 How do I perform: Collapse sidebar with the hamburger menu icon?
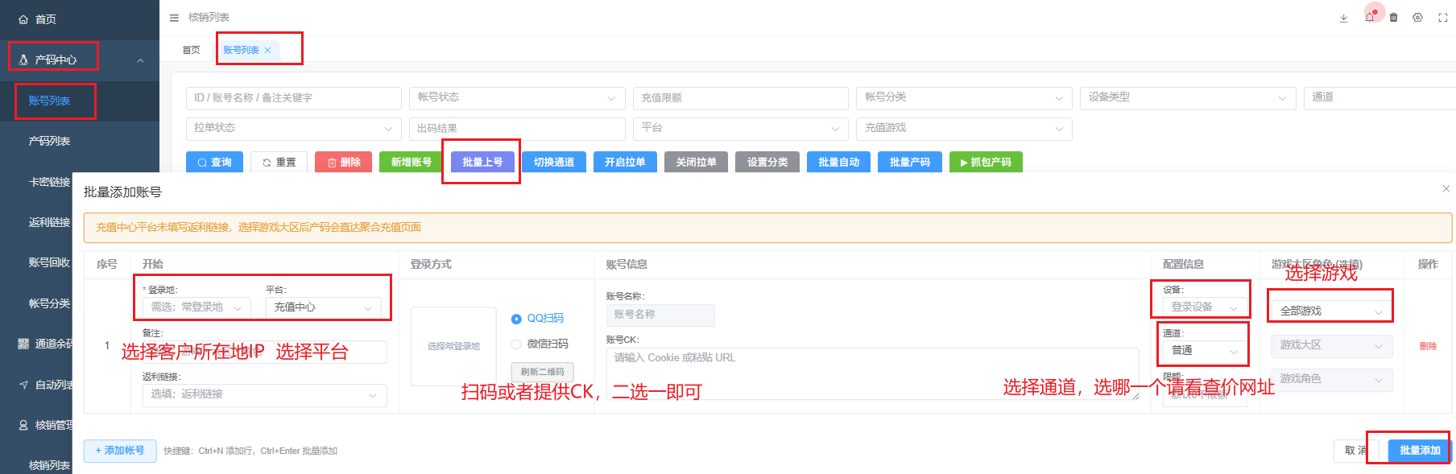pyautogui.click(x=174, y=18)
